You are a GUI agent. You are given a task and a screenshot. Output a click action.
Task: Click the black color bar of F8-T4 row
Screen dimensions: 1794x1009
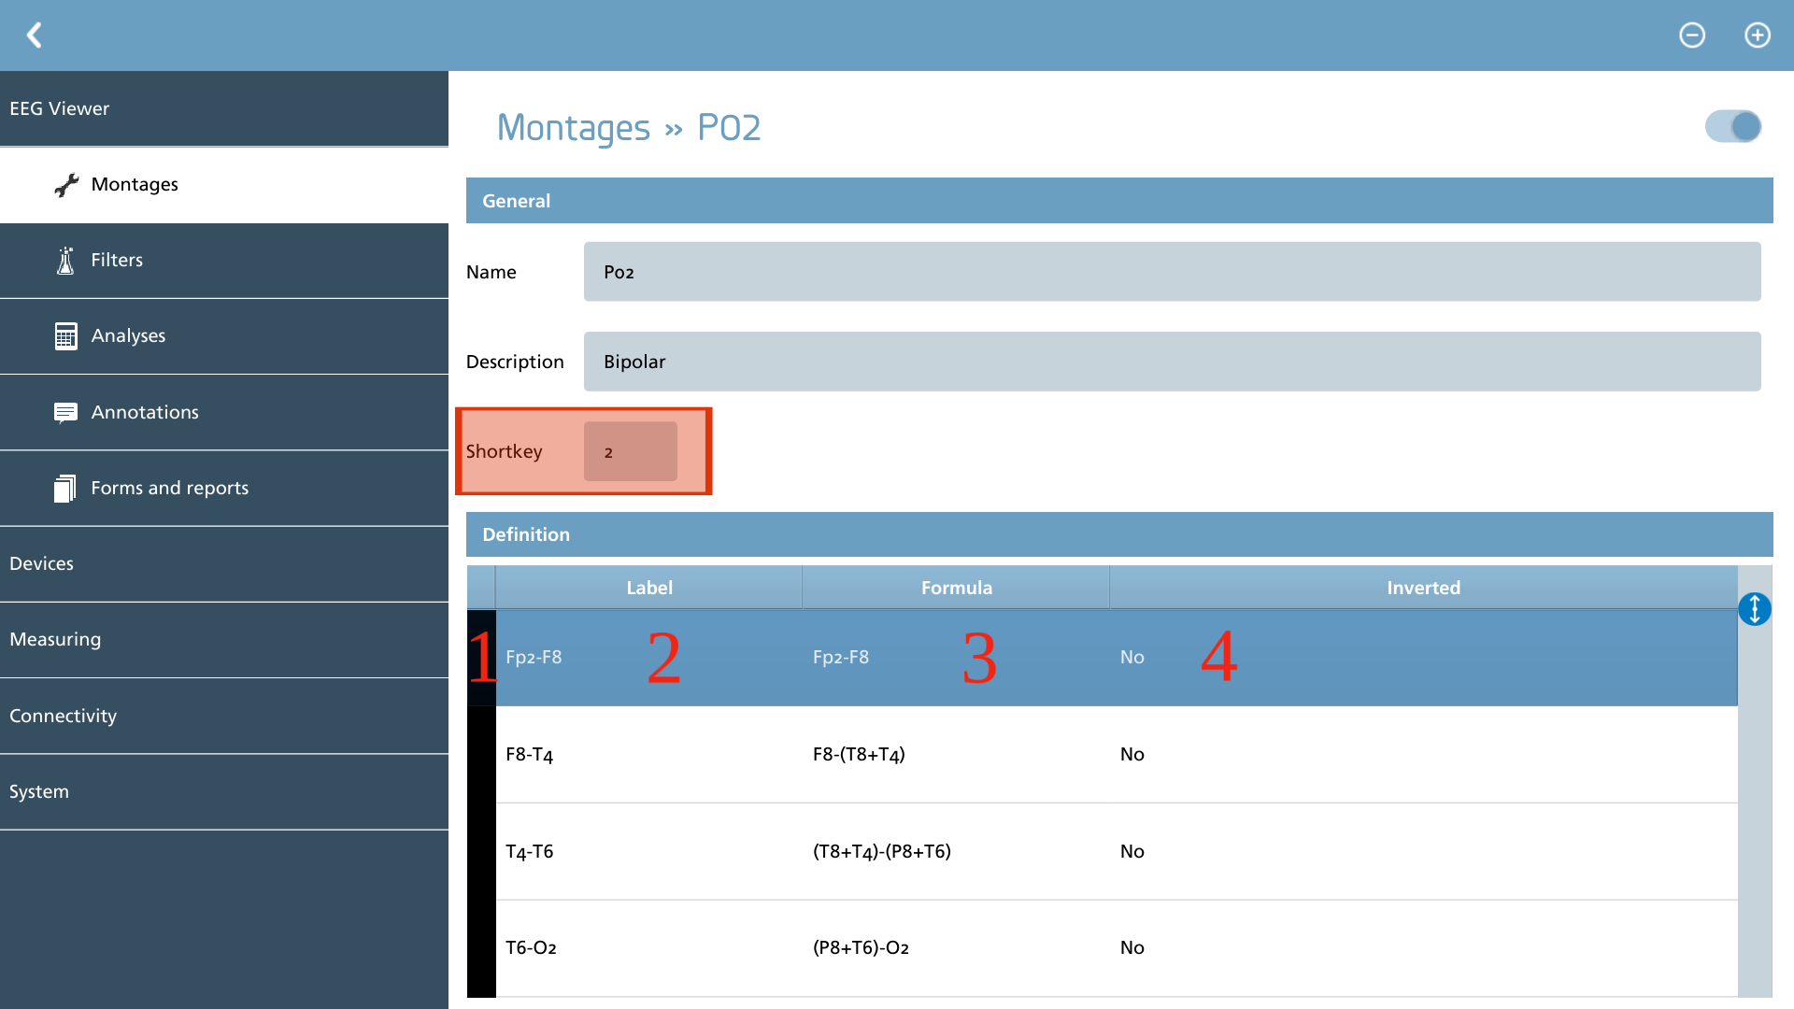pyautogui.click(x=481, y=754)
